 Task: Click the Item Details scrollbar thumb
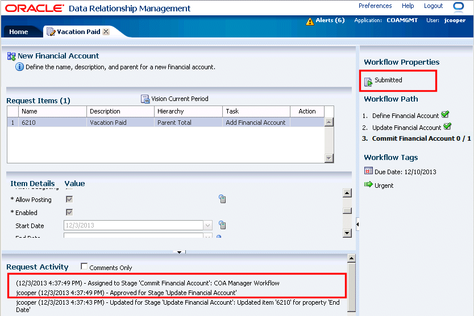click(x=347, y=210)
